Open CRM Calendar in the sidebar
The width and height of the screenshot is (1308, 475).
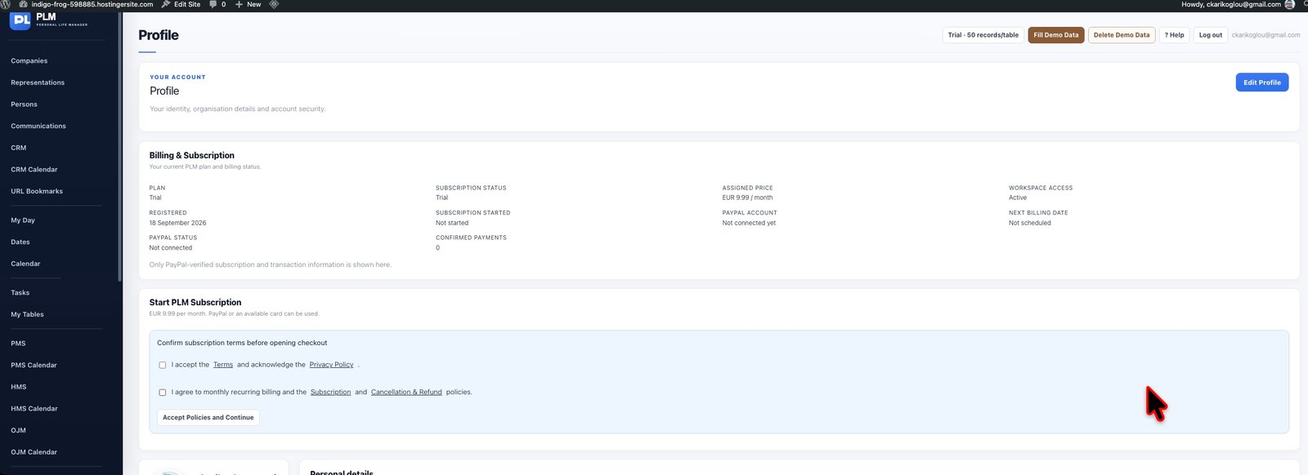(34, 170)
